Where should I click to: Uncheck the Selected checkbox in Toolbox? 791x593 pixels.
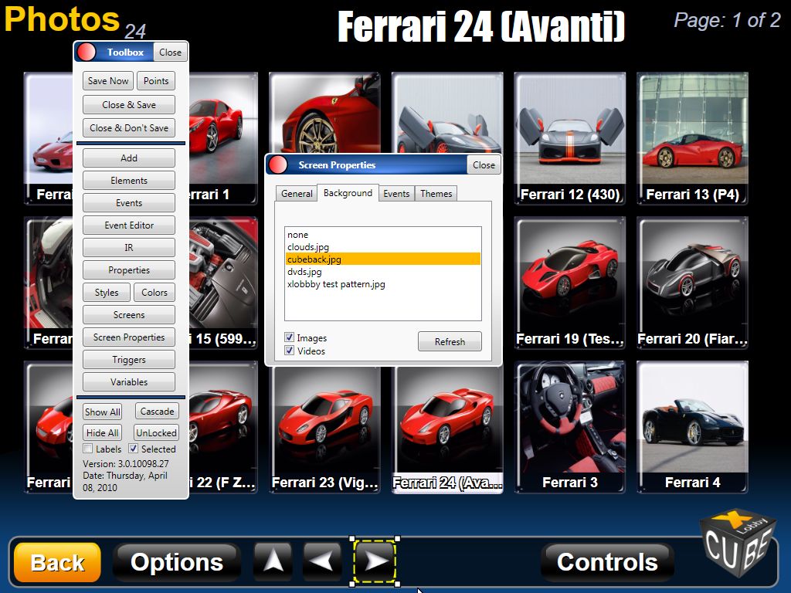click(x=133, y=449)
